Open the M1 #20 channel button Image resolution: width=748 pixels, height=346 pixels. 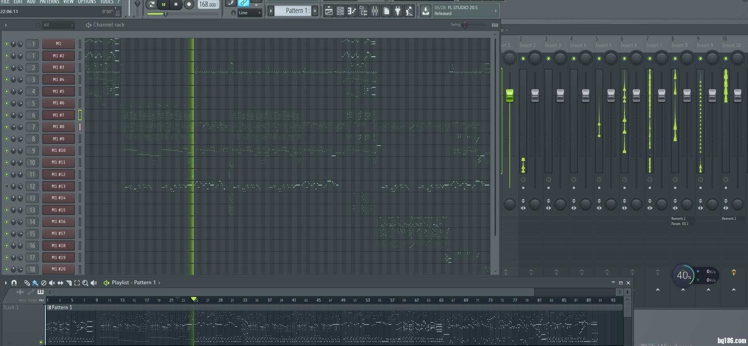coord(59,269)
